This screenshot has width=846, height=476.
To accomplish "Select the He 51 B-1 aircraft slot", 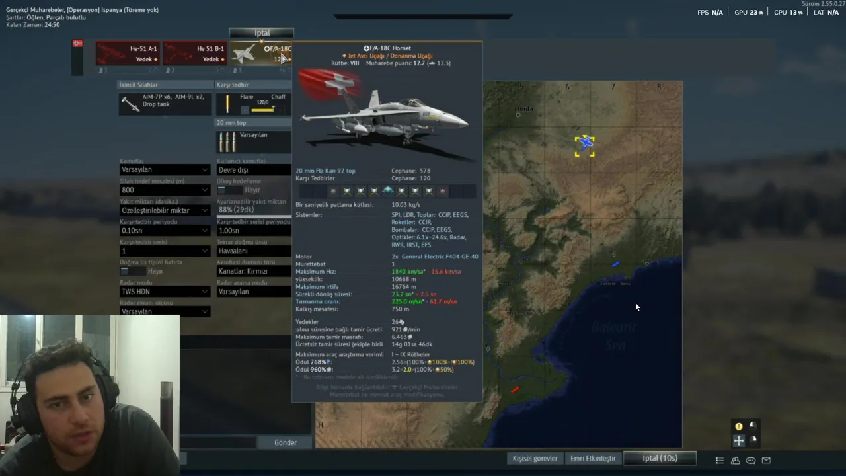I will [x=194, y=54].
